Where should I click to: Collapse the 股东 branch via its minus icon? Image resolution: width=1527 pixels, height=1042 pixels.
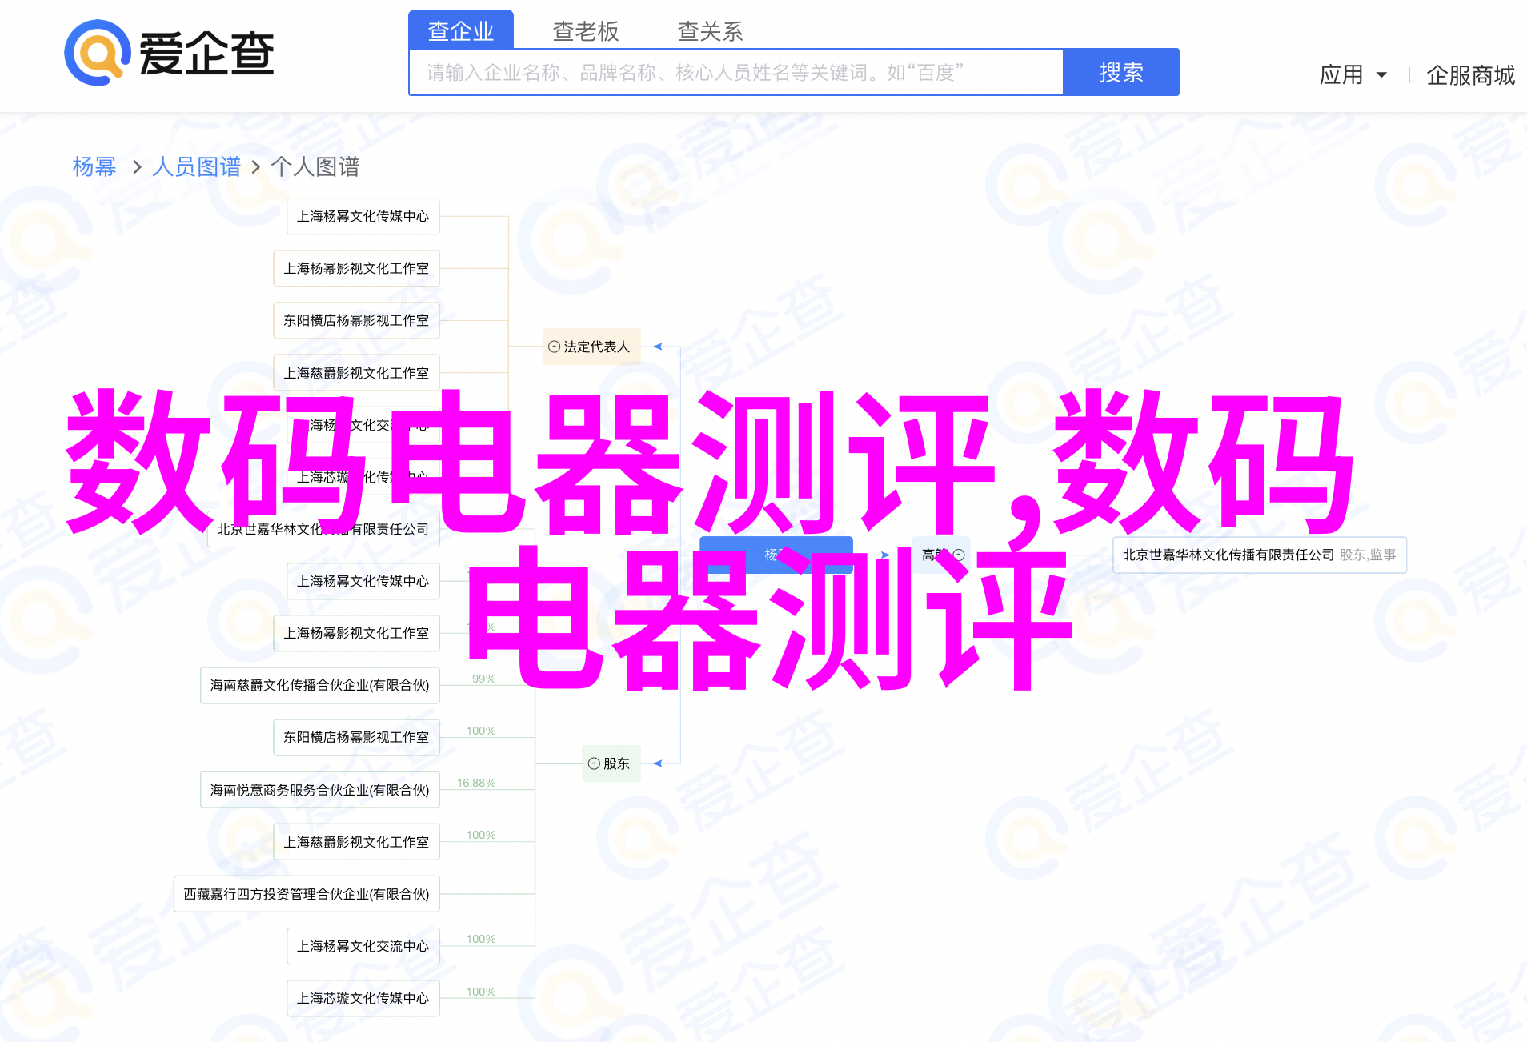594,763
